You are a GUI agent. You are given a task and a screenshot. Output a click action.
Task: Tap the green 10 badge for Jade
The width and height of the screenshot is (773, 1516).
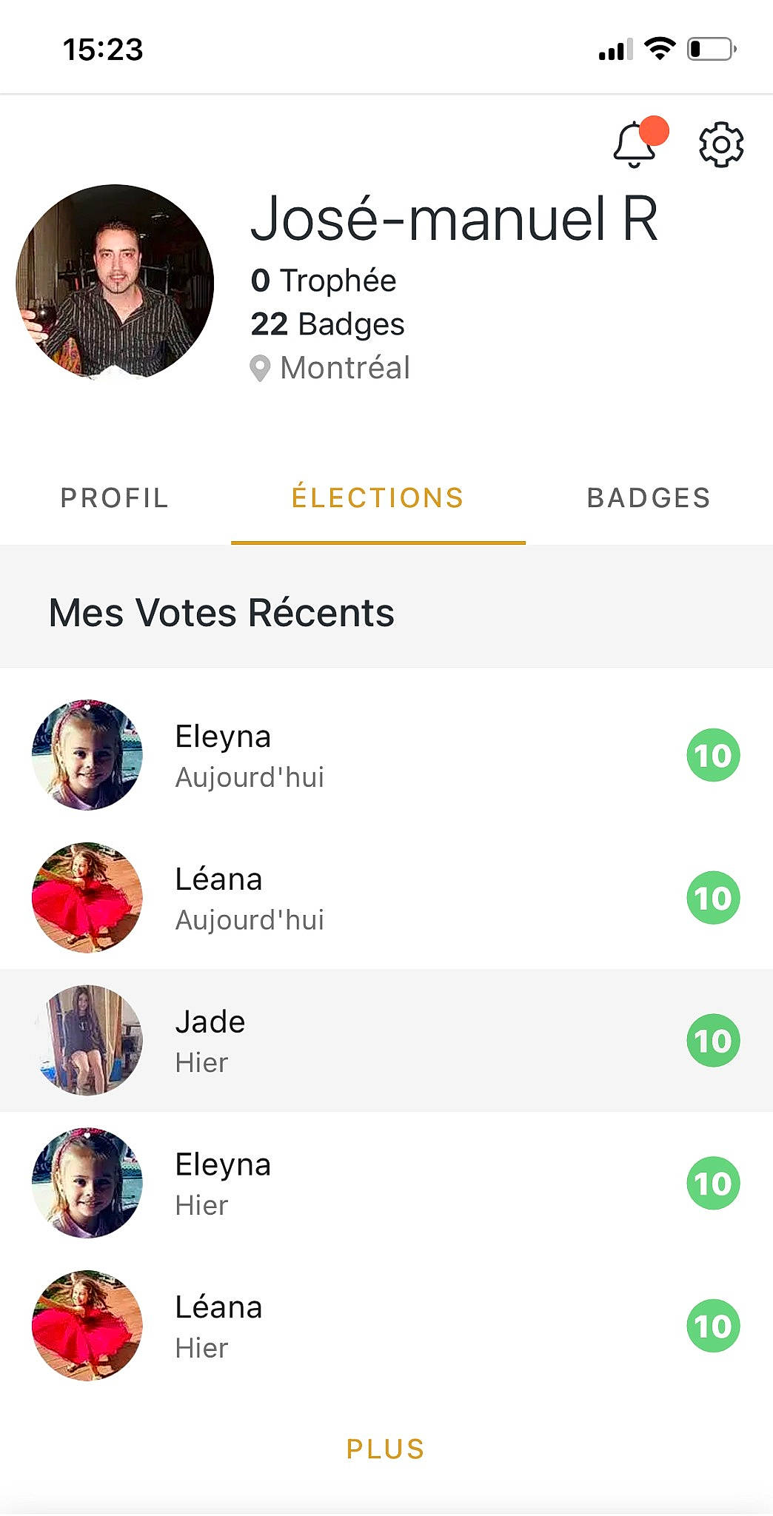click(713, 1040)
